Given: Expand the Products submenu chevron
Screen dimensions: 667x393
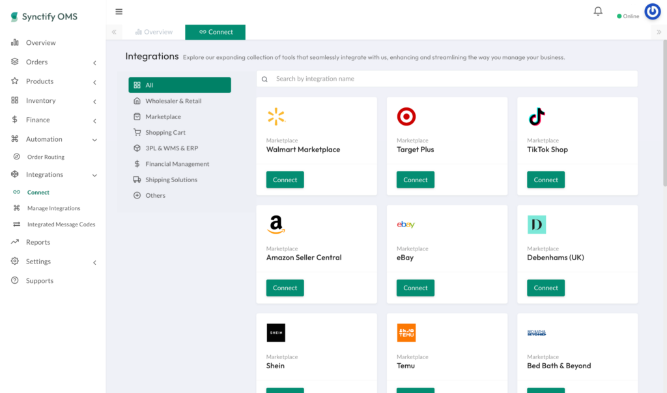Looking at the screenshot, I should [x=94, y=83].
